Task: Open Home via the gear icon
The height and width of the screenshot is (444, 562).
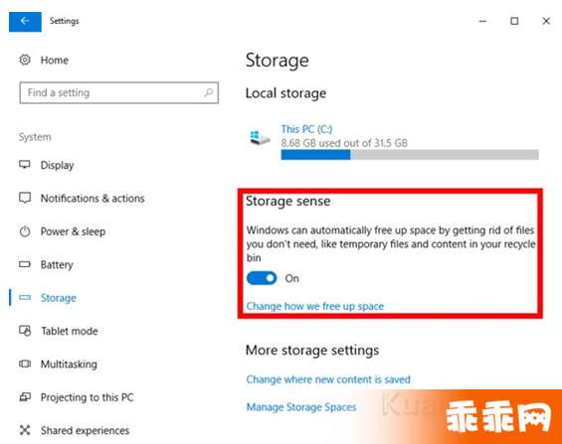Action: (x=25, y=60)
